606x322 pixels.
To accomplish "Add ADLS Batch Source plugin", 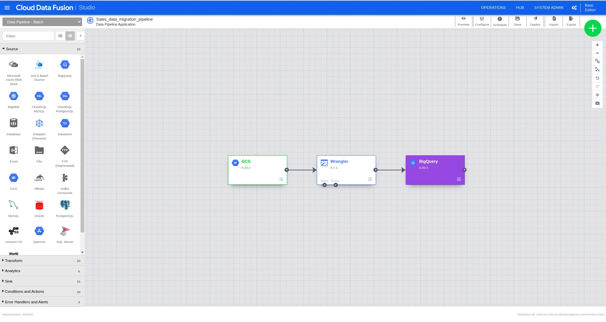I will 39,71.
